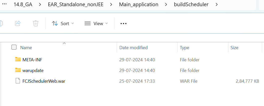Click the META-INF folder icon
The width and height of the screenshot is (264, 106).
[x=18, y=59]
